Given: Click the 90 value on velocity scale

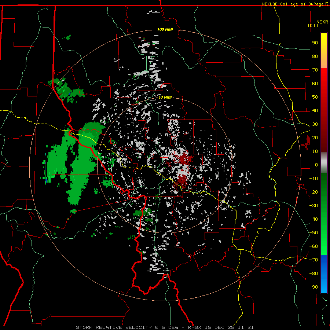Looking at the screenshot, I should (x=315, y=43).
